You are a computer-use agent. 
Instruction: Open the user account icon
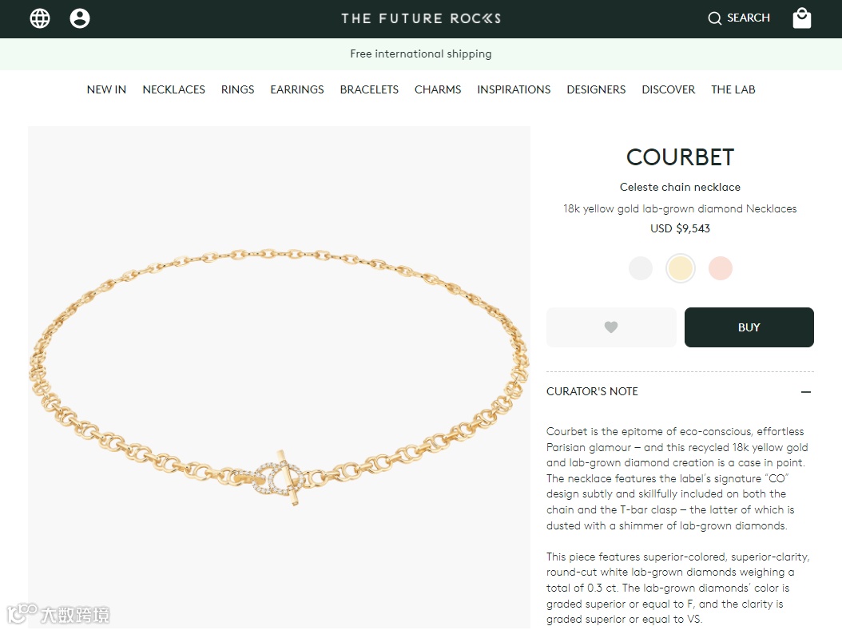click(x=79, y=18)
